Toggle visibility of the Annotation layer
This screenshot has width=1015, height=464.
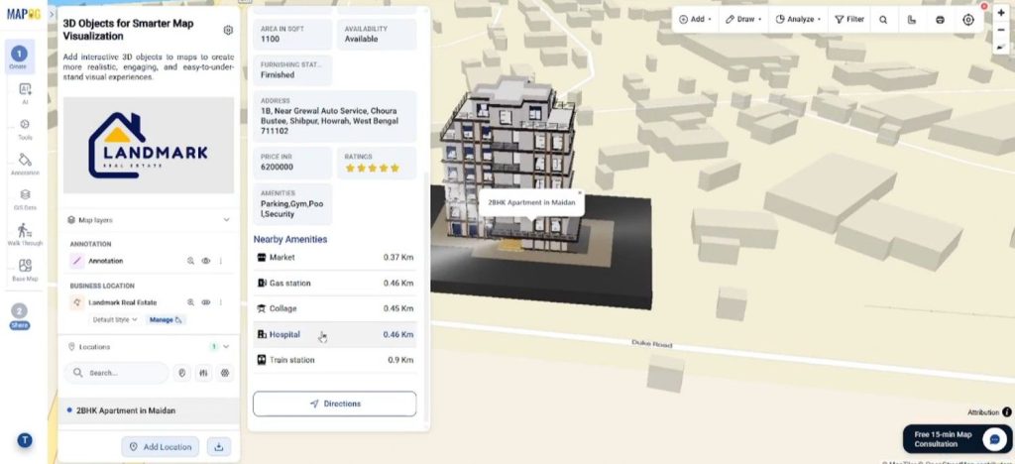206,261
